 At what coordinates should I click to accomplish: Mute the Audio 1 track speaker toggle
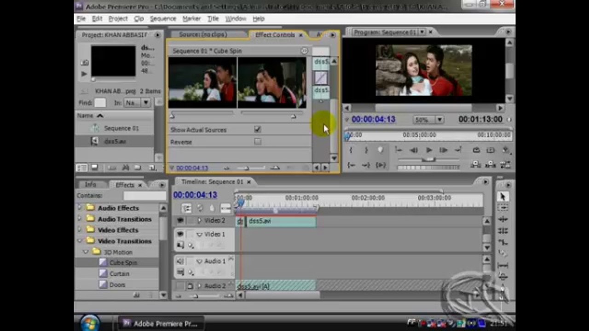[x=180, y=261]
